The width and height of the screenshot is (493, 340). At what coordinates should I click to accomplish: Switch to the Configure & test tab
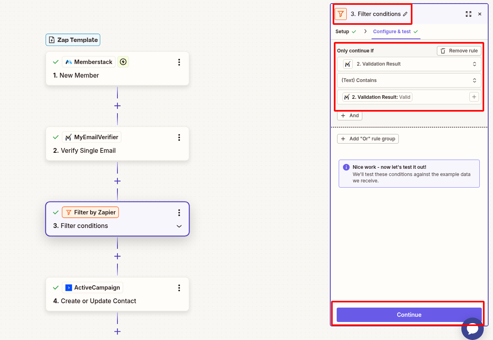pyautogui.click(x=392, y=31)
